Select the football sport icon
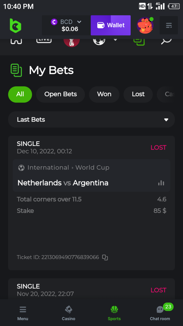The height and width of the screenshot is (326, 183). pos(99,41)
